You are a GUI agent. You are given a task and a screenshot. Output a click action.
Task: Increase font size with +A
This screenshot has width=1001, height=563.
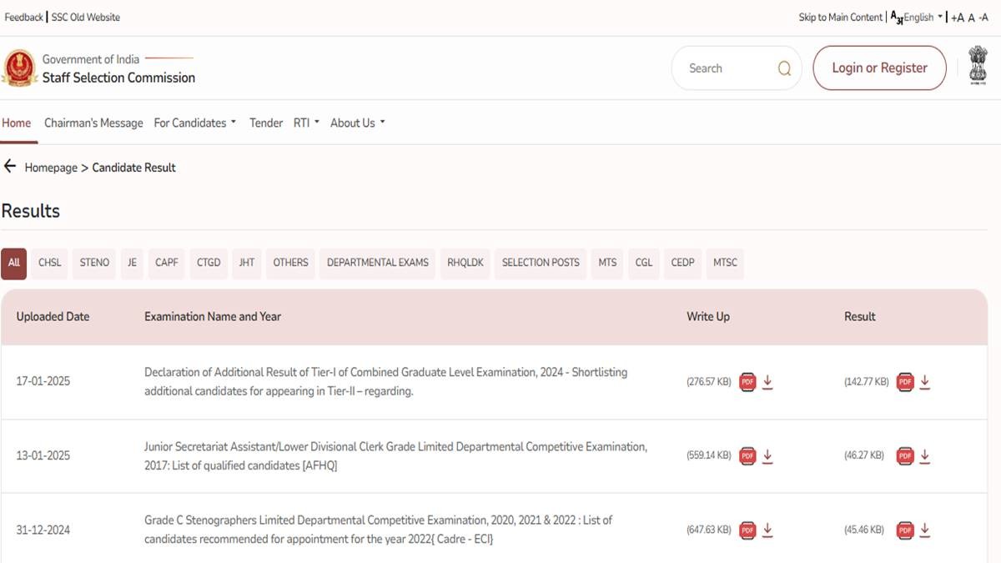point(957,18)
